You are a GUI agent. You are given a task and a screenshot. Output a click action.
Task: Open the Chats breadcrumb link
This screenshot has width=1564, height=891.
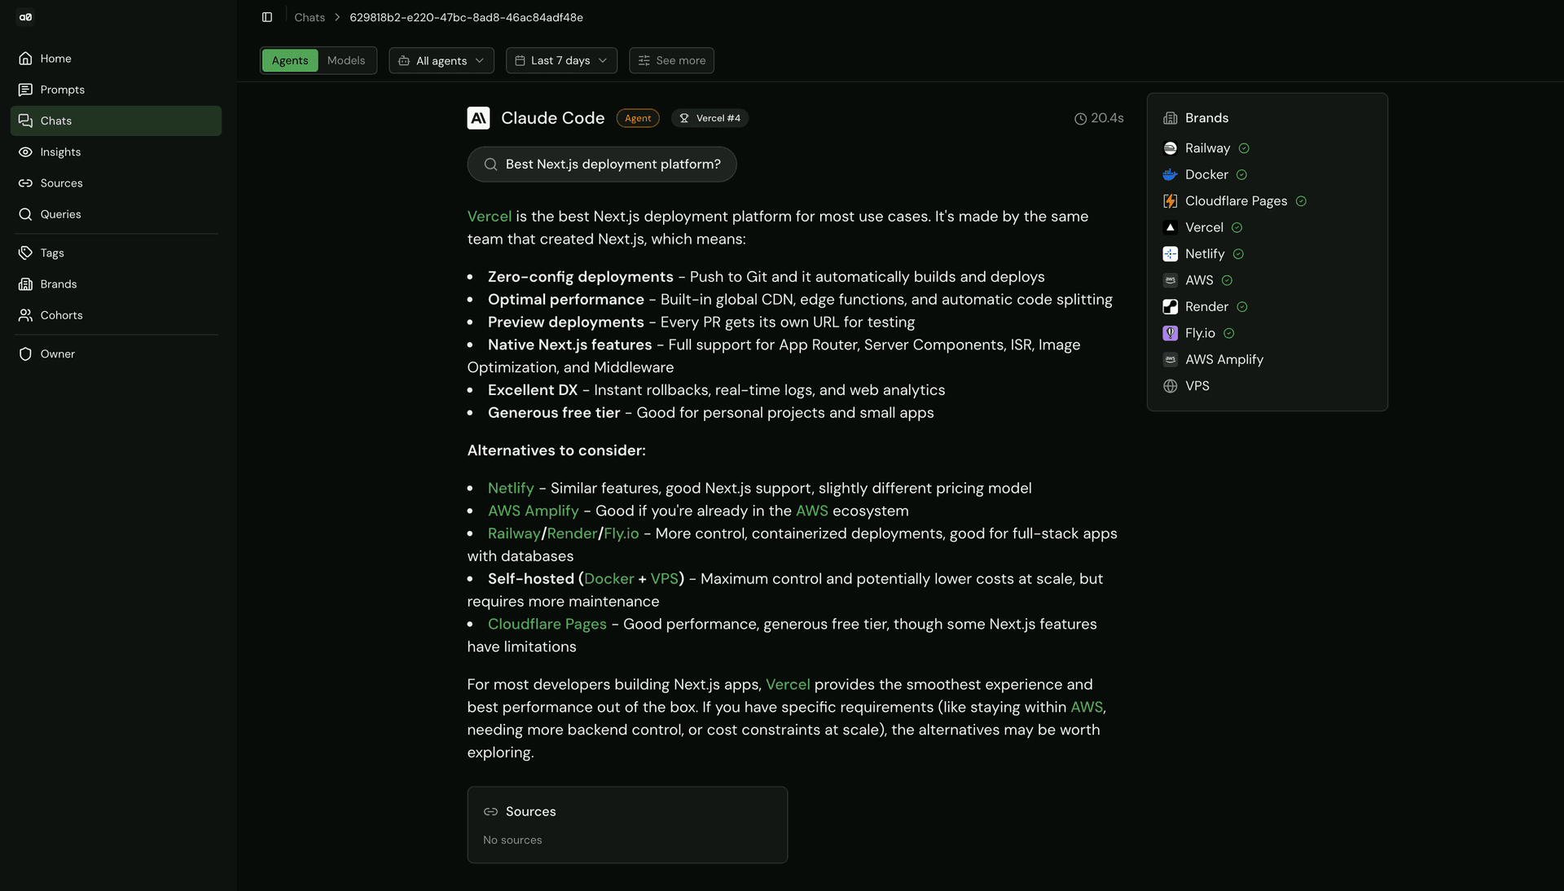[309, 17]
